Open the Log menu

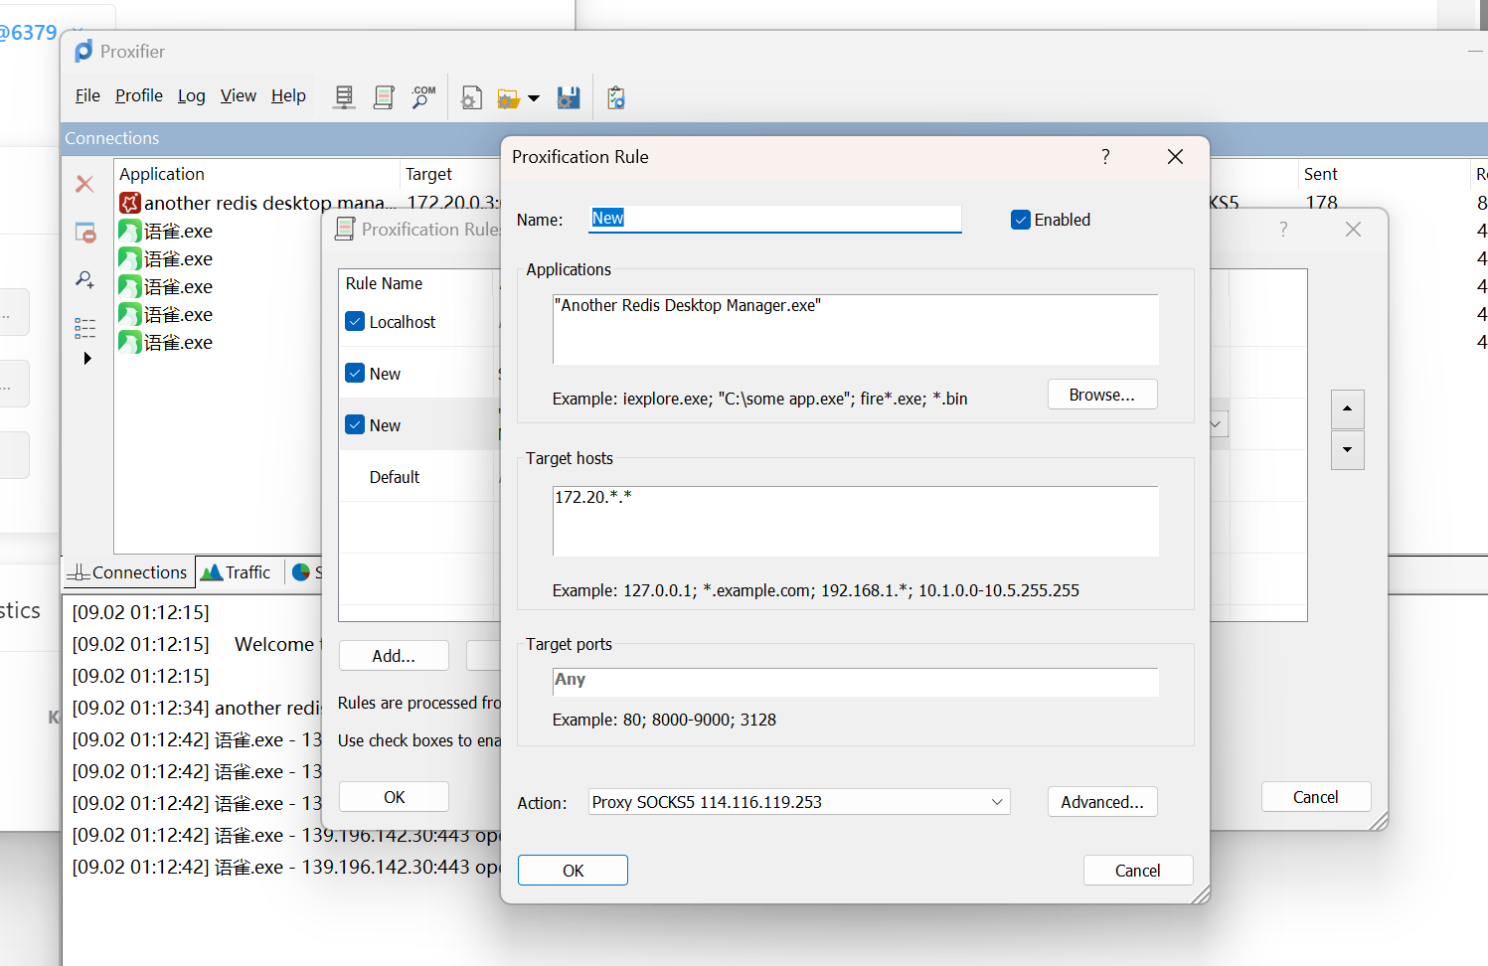click(x=192, y=95)
